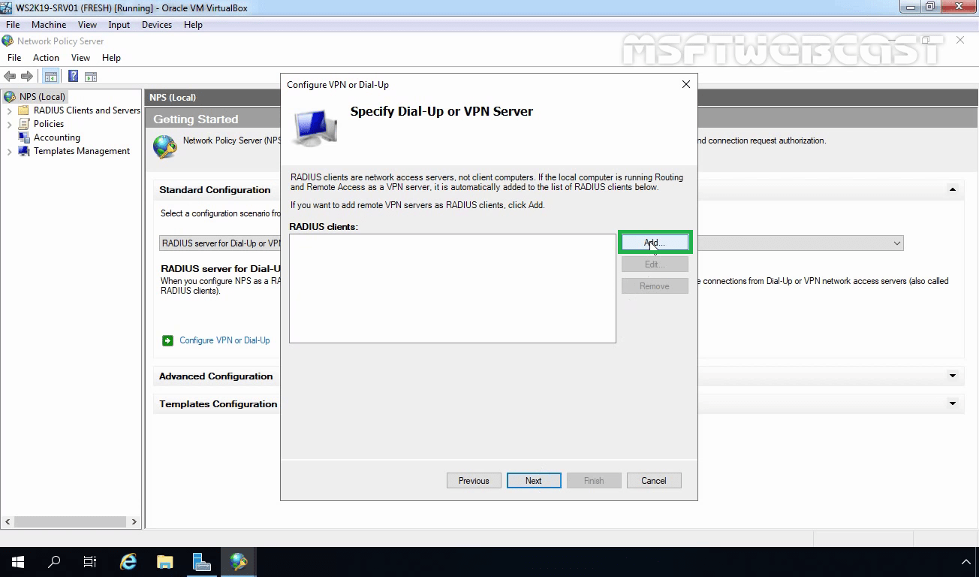
Task: Open VirtualBox File menu
Action: pyautogui.click(x=13, y=25)
